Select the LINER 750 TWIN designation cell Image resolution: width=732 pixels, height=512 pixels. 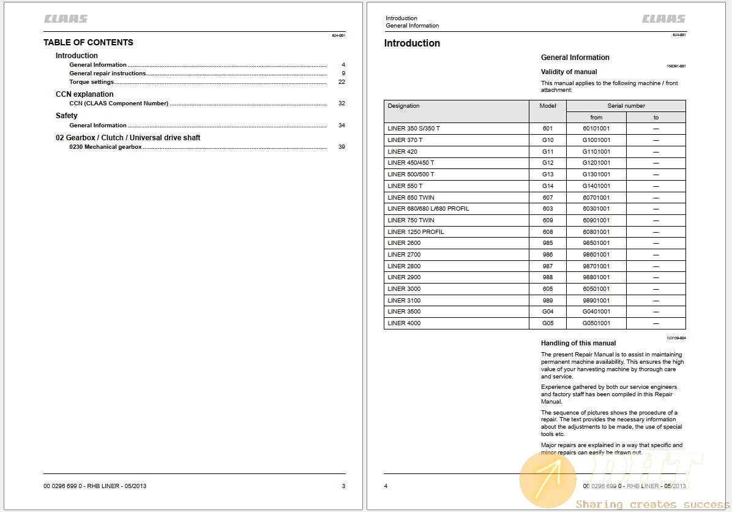pyautogui.click(x=457, y=220)
